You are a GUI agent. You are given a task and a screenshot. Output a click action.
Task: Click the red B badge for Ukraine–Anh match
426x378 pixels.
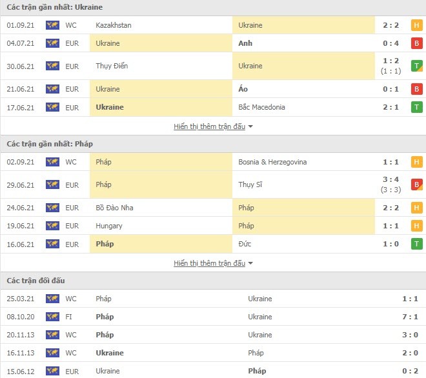(x=416, y=43)
